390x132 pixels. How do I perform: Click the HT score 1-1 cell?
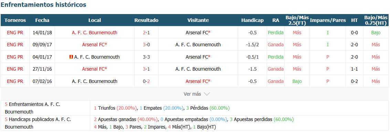tap(354, 69)
